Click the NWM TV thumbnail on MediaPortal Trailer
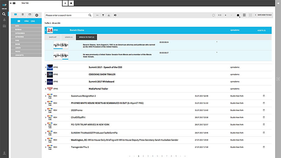 (50, 89)
